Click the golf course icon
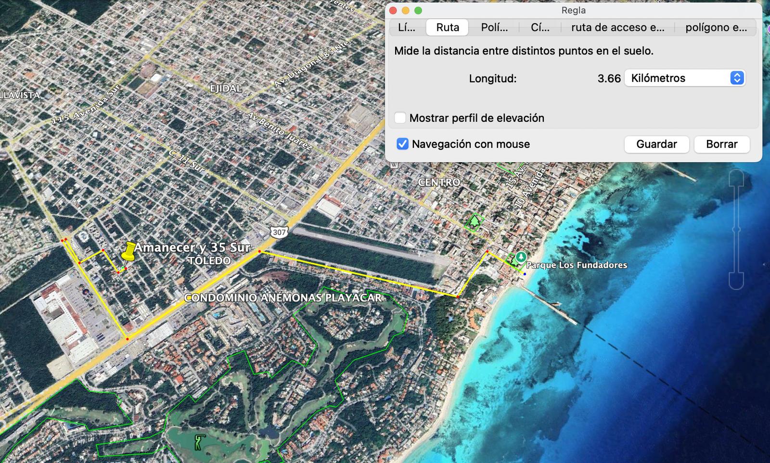Screen dimensions: 770x463 tap(198, 442)
